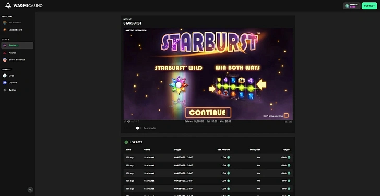Click the player address in first bet row

coord(183,157)
